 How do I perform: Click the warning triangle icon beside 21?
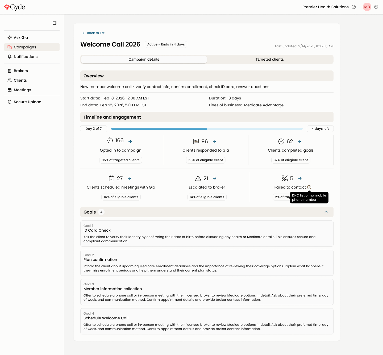click(198, 178)
